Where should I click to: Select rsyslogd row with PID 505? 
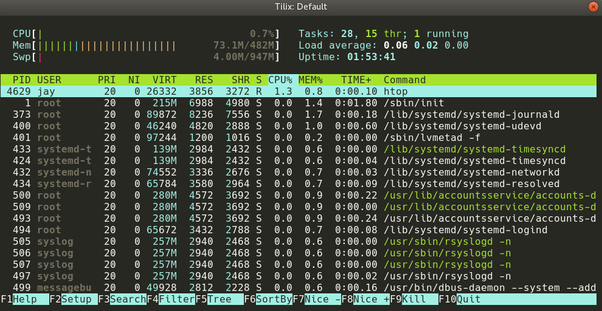click(x=299, y=242)
